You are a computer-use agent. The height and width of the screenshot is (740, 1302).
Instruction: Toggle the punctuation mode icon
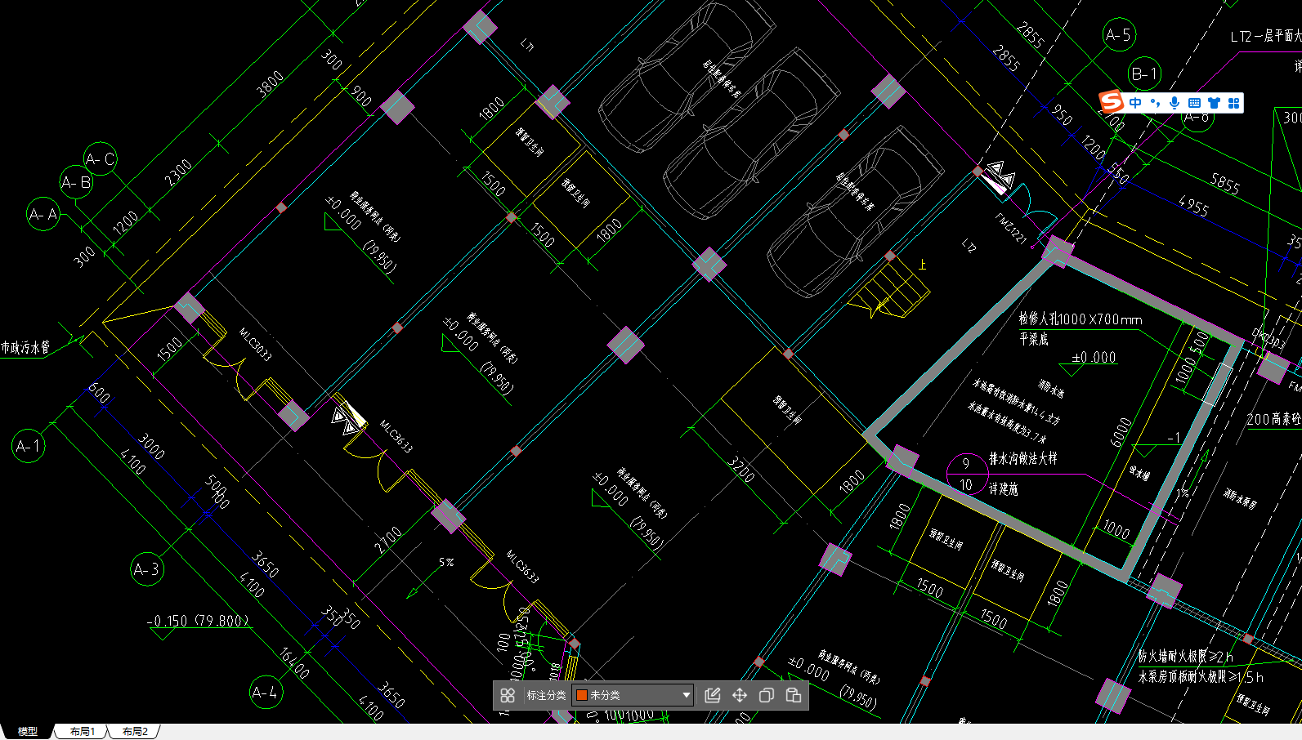pos(1155,103)
